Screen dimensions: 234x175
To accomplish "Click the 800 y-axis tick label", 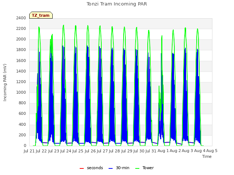I will (x=22, y=103).
